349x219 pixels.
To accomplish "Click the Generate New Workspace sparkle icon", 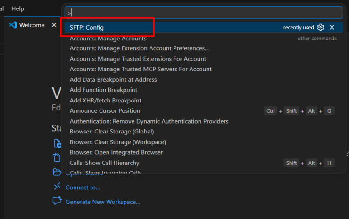I will tap(57, 201).
